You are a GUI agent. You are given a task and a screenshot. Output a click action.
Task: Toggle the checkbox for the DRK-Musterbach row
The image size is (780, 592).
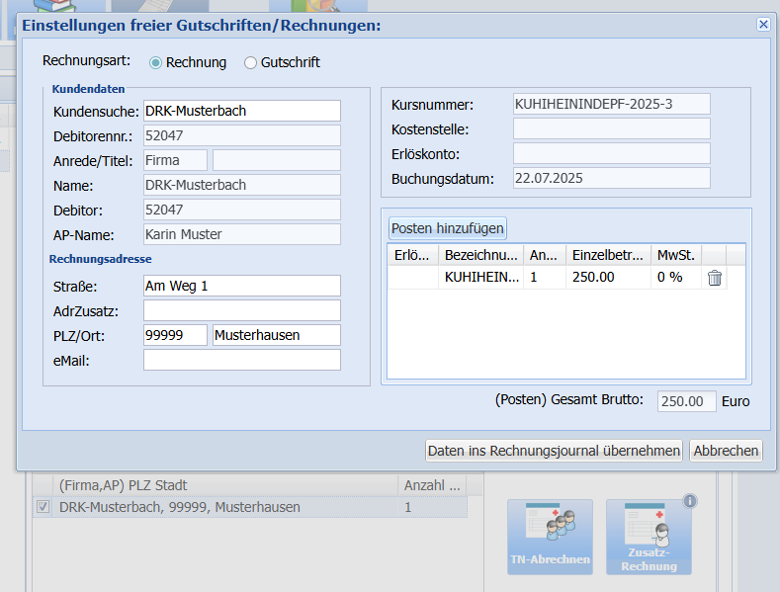[x=43, y=507]
